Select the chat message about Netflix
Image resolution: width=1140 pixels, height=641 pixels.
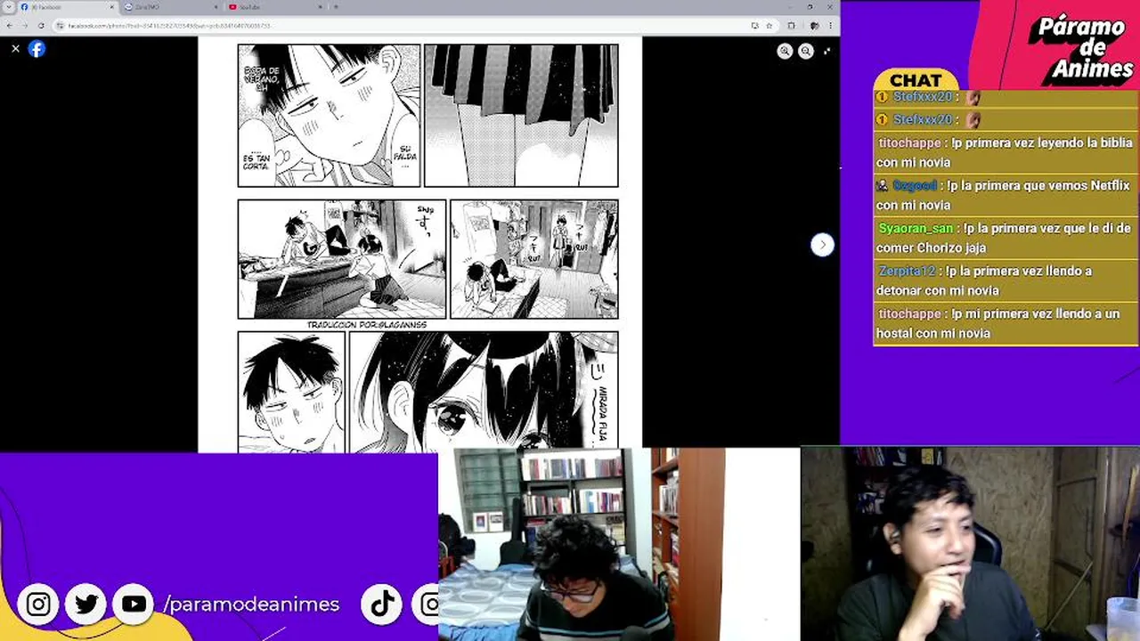coord(1005,195)
